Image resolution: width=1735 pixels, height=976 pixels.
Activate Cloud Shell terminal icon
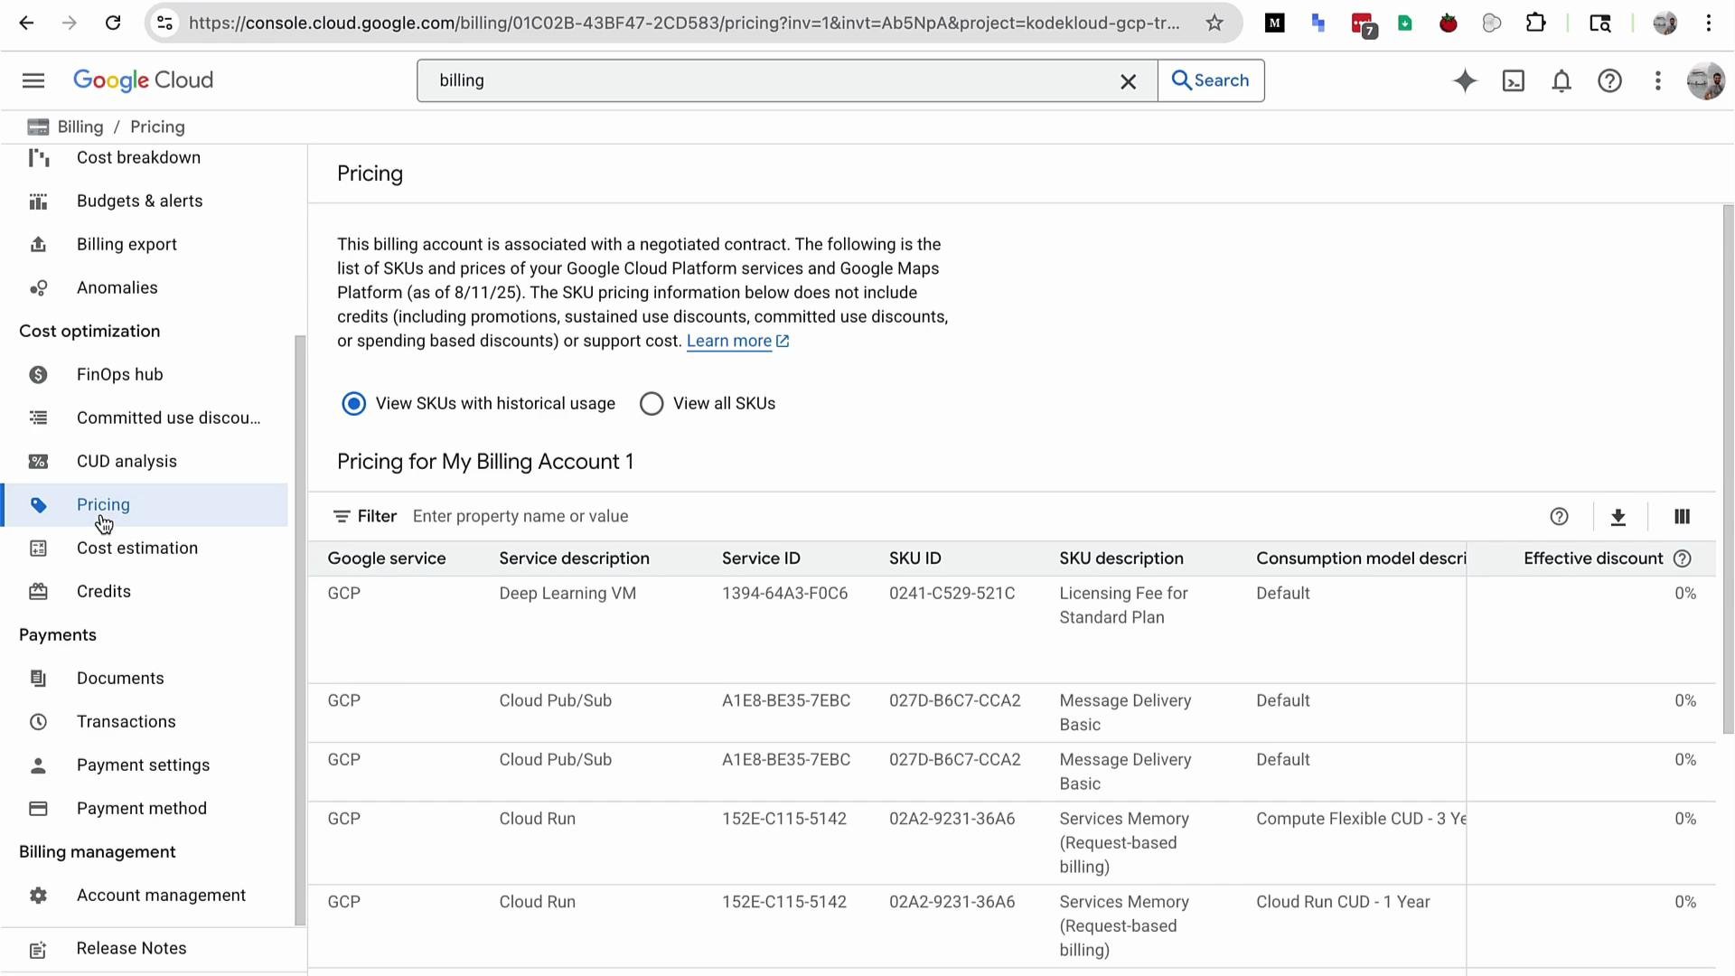click(1514, 80)
